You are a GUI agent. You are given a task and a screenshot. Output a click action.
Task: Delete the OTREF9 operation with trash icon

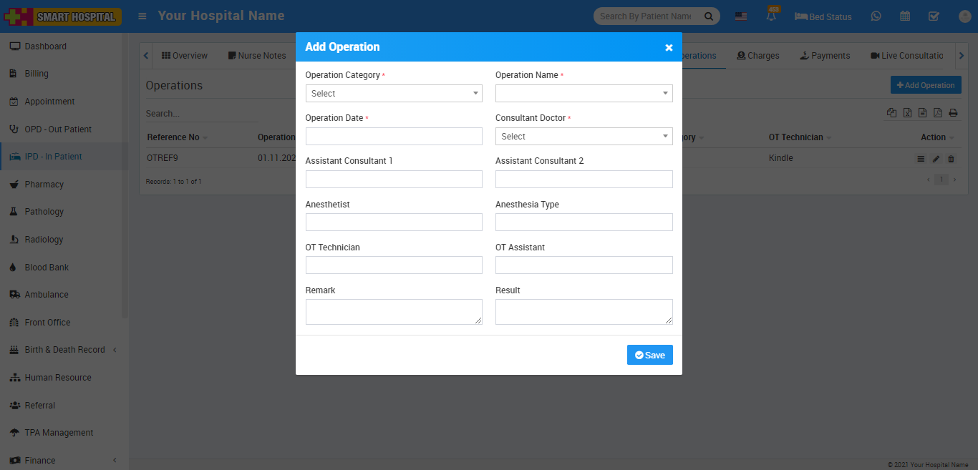point(951,159)
